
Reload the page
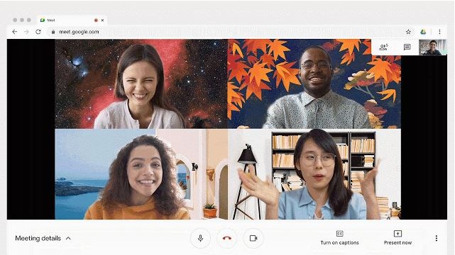[x=38, y=32]
